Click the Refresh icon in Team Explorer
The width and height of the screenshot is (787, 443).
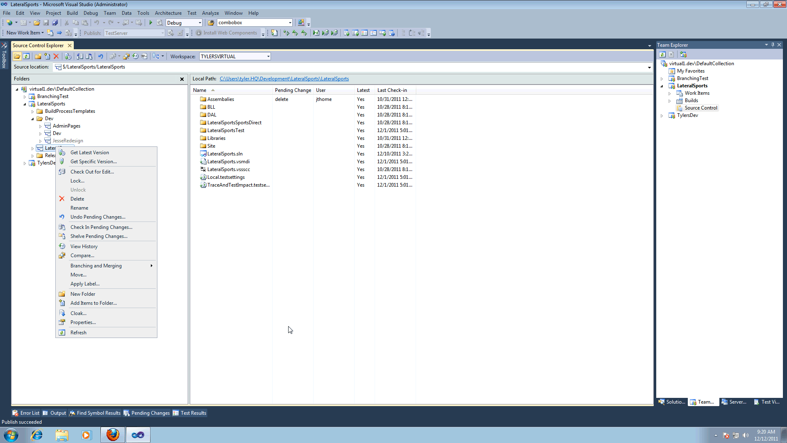point(662,55)
